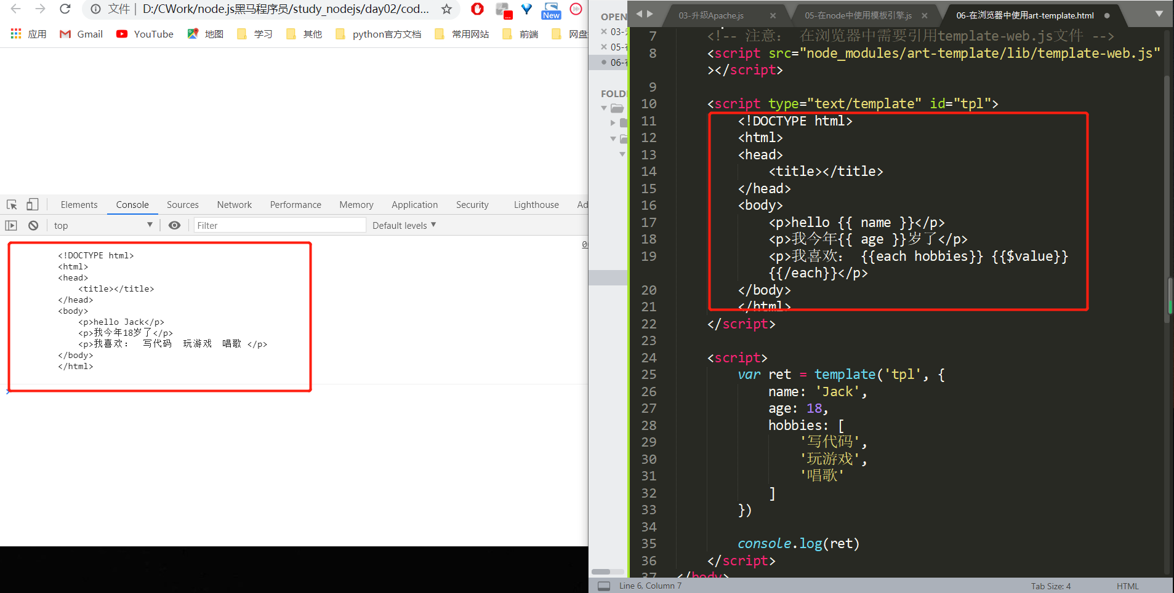This screenshot has height=593, width=1174.
Task: Collapse the second expanded subfolder
Action: [x=613, y=139]
